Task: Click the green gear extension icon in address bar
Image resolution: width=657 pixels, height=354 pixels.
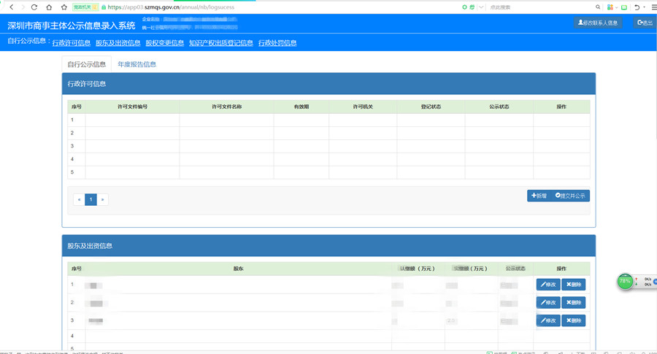Action: tap(464, 7)
